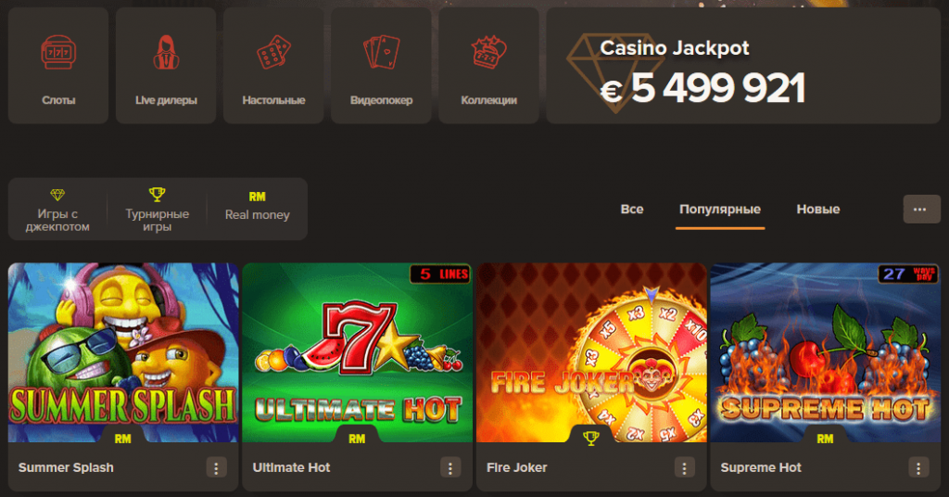
Task: Select the Популярные tab
Action: (719, 210)
